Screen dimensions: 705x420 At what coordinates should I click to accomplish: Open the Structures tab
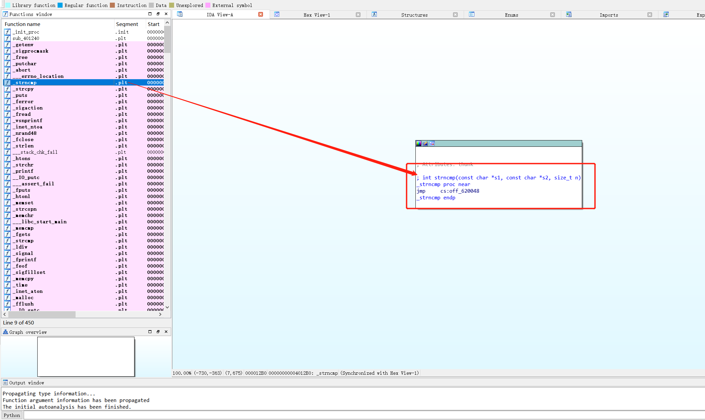pyautogui.click(x=414, y=15)
